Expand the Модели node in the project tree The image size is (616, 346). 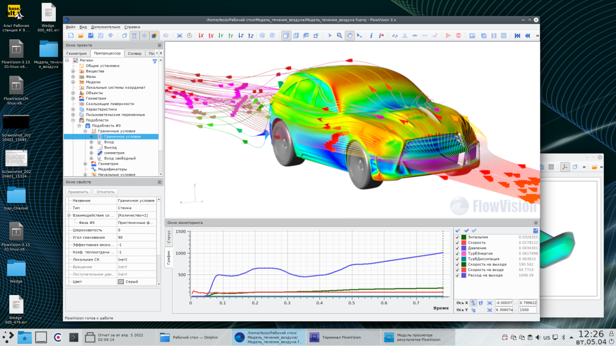coord(72,81)
